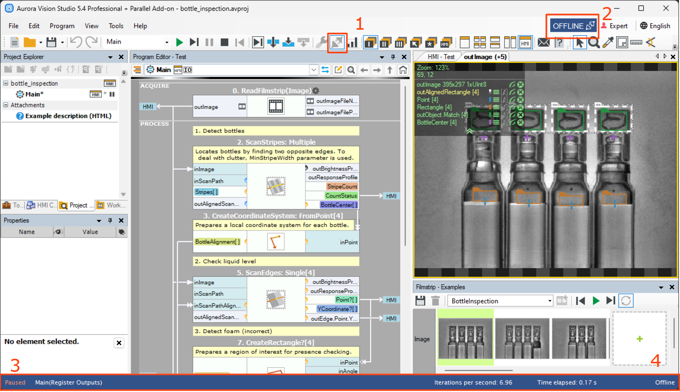Run the program with the green play button
The width and height of the screenshot is (680, 392).
[x=179, y=42]
